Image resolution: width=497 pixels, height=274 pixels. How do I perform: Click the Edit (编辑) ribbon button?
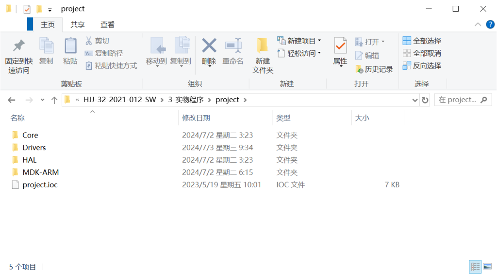point(367,55)
